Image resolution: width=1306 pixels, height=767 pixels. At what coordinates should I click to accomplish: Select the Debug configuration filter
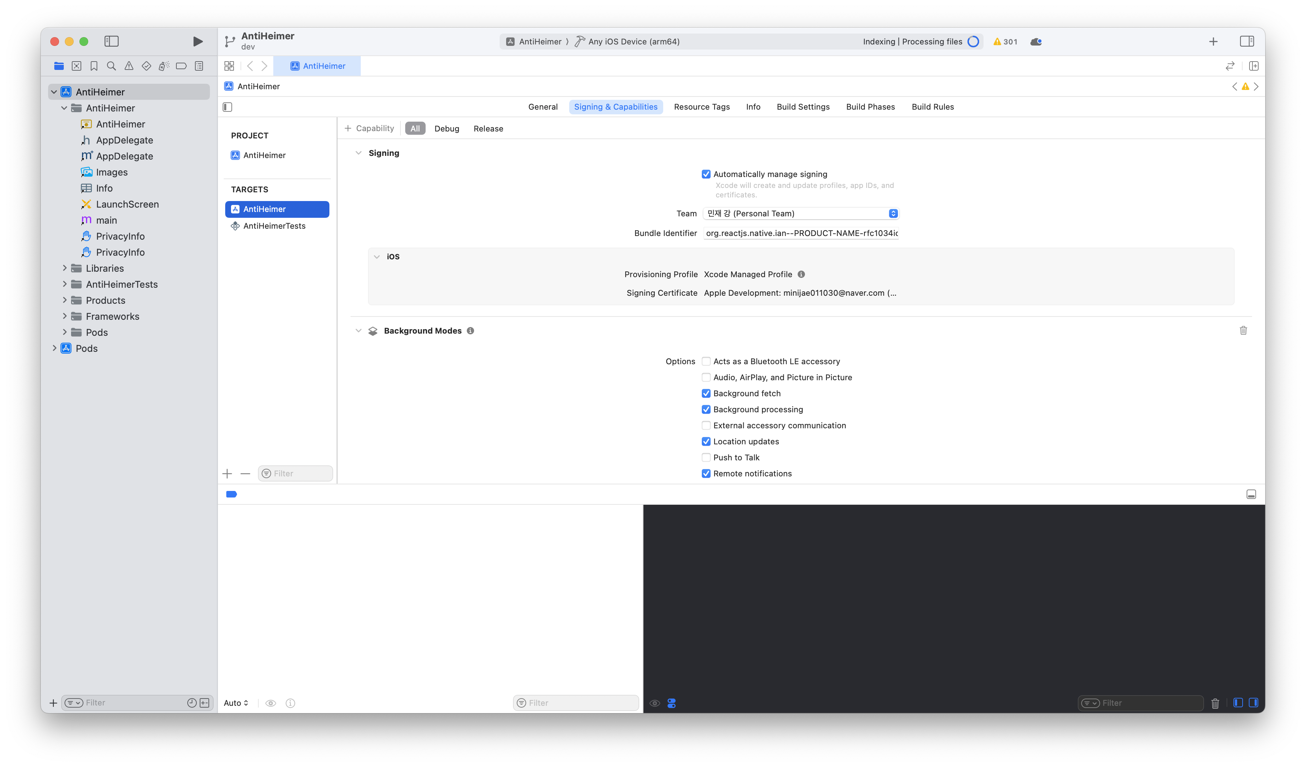tap(446, 129)
